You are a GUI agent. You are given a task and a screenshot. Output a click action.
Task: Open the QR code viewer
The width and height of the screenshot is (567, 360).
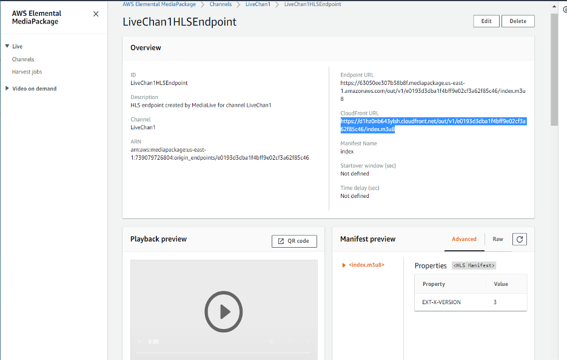tap(294, 241)
